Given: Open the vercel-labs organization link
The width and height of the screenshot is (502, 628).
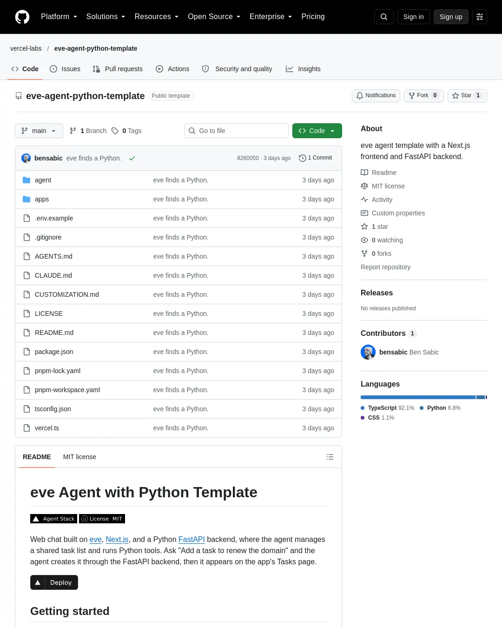Looking at the screenshot, I should point(26,48).
